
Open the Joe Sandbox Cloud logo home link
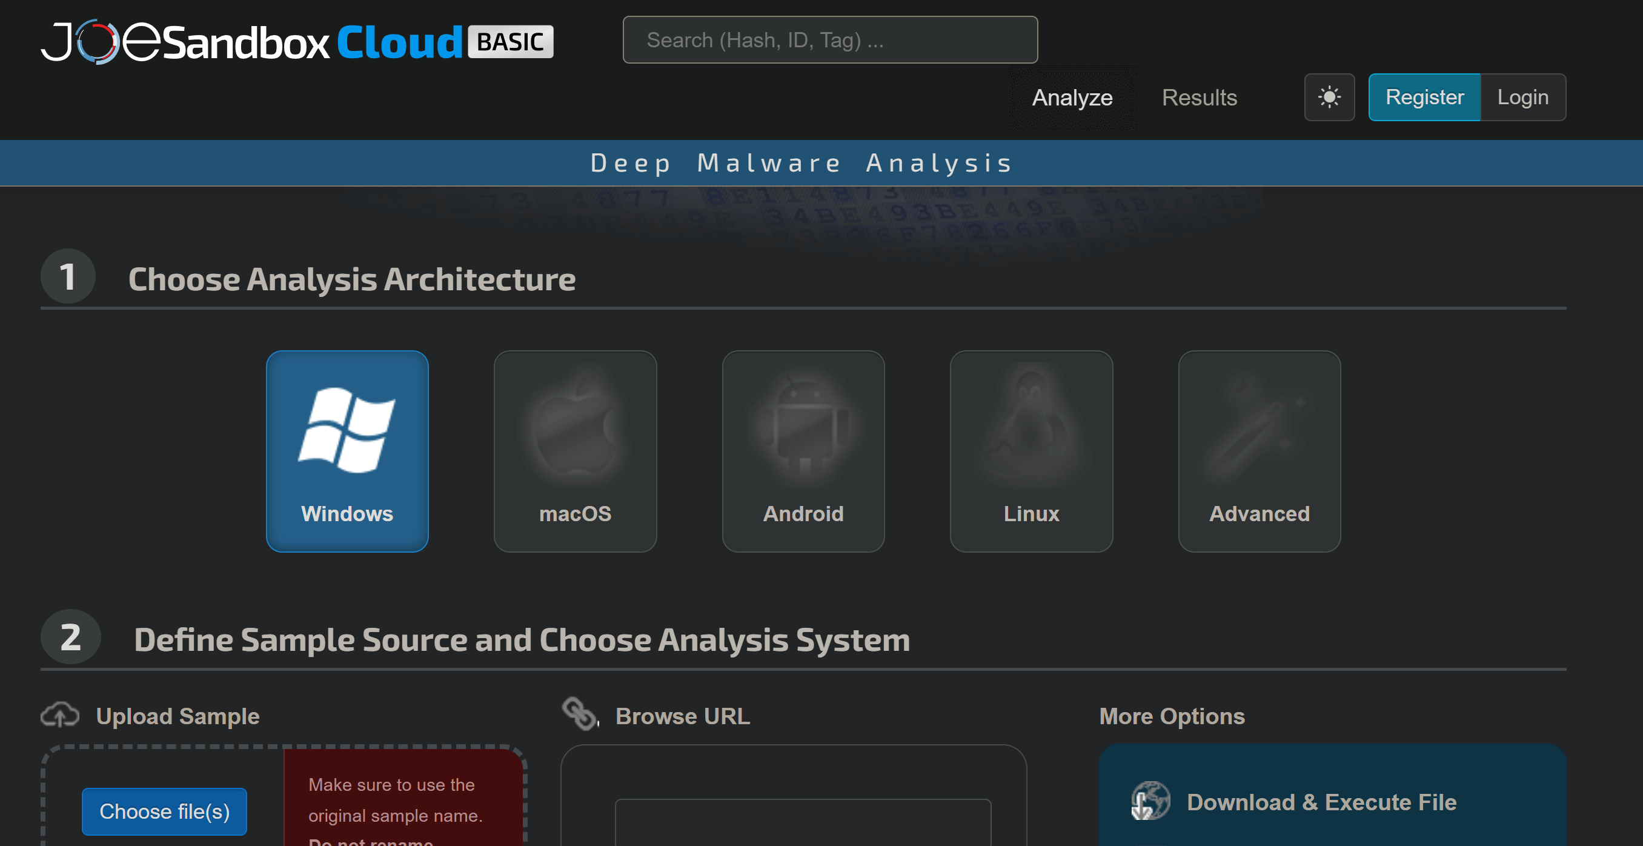pyautogui.click(x=297, y=41)
